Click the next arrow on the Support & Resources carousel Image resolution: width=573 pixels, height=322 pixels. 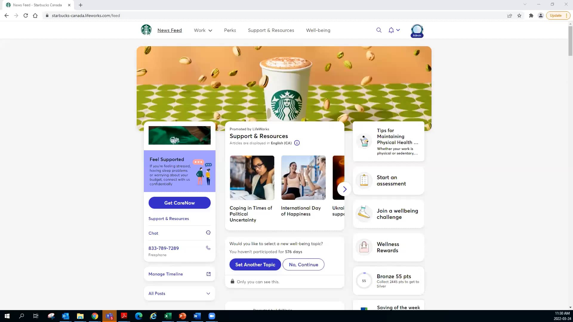(345, 189)
